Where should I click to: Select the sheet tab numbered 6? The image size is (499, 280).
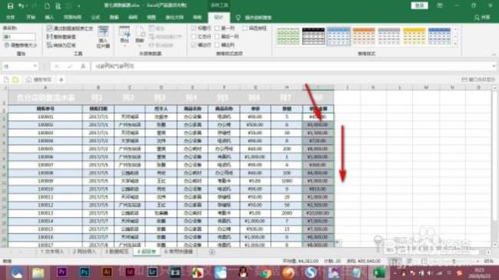[x=178, y=252]
